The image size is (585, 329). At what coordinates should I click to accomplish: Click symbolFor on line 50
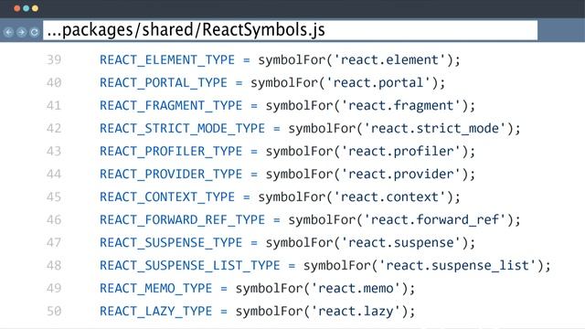(x=269, y=312)
